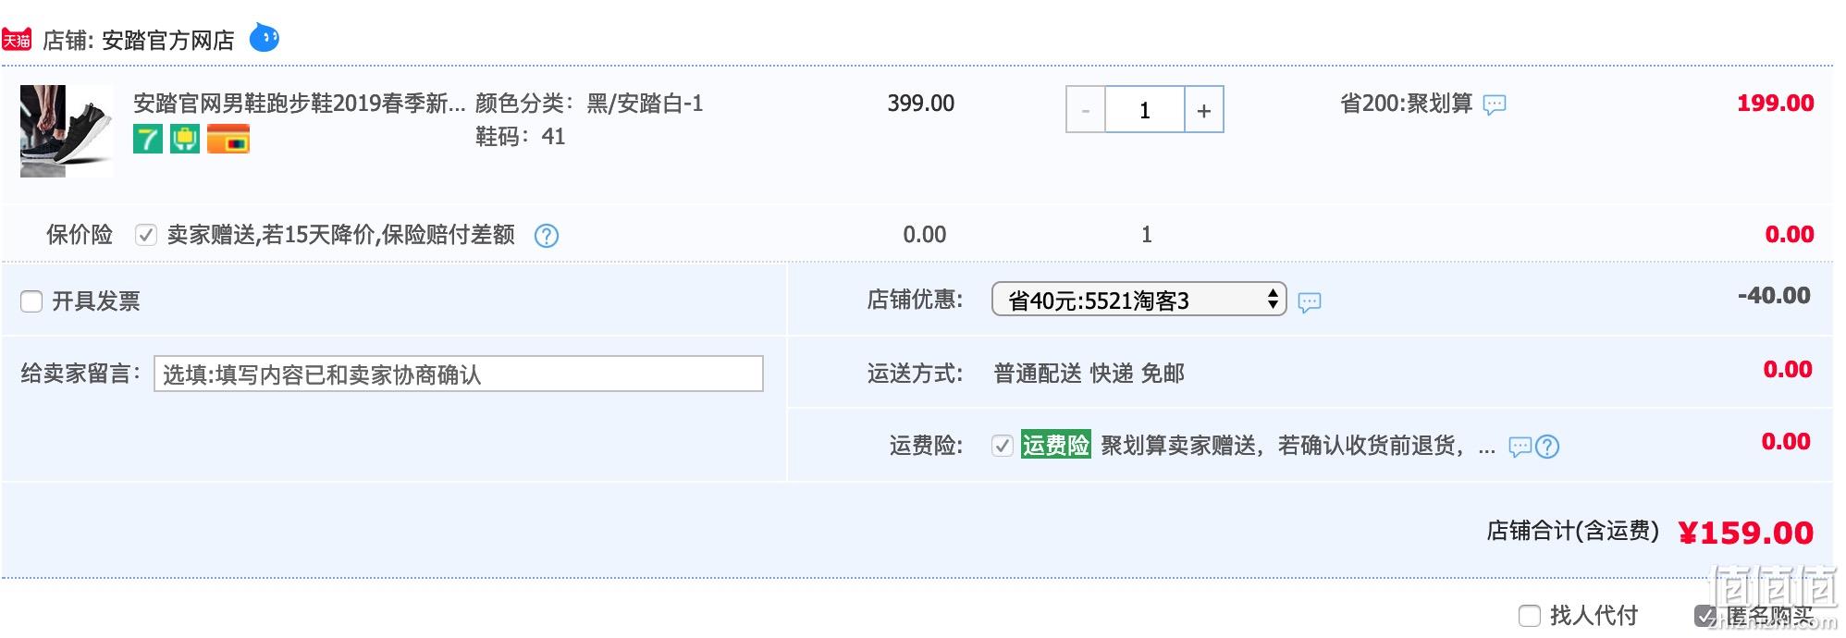Click the 卖家赠送,若15天降价 insurance description

[341, 235]
